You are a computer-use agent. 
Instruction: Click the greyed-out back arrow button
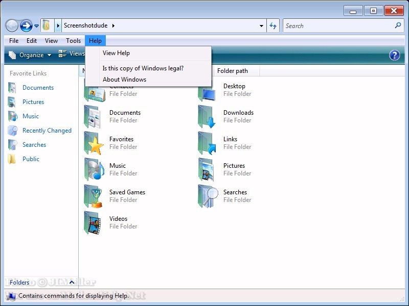[12, 26]
